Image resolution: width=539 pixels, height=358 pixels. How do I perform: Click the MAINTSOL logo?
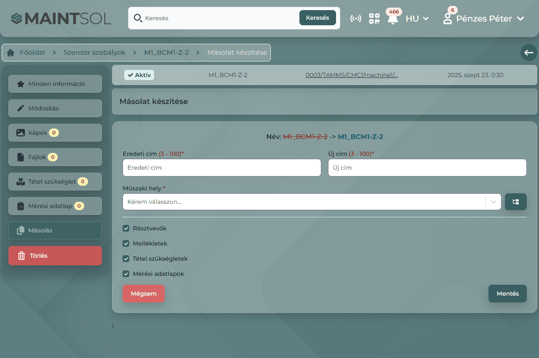(61, 19)
